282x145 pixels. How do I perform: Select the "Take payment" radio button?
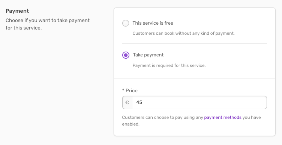point(126,55)
